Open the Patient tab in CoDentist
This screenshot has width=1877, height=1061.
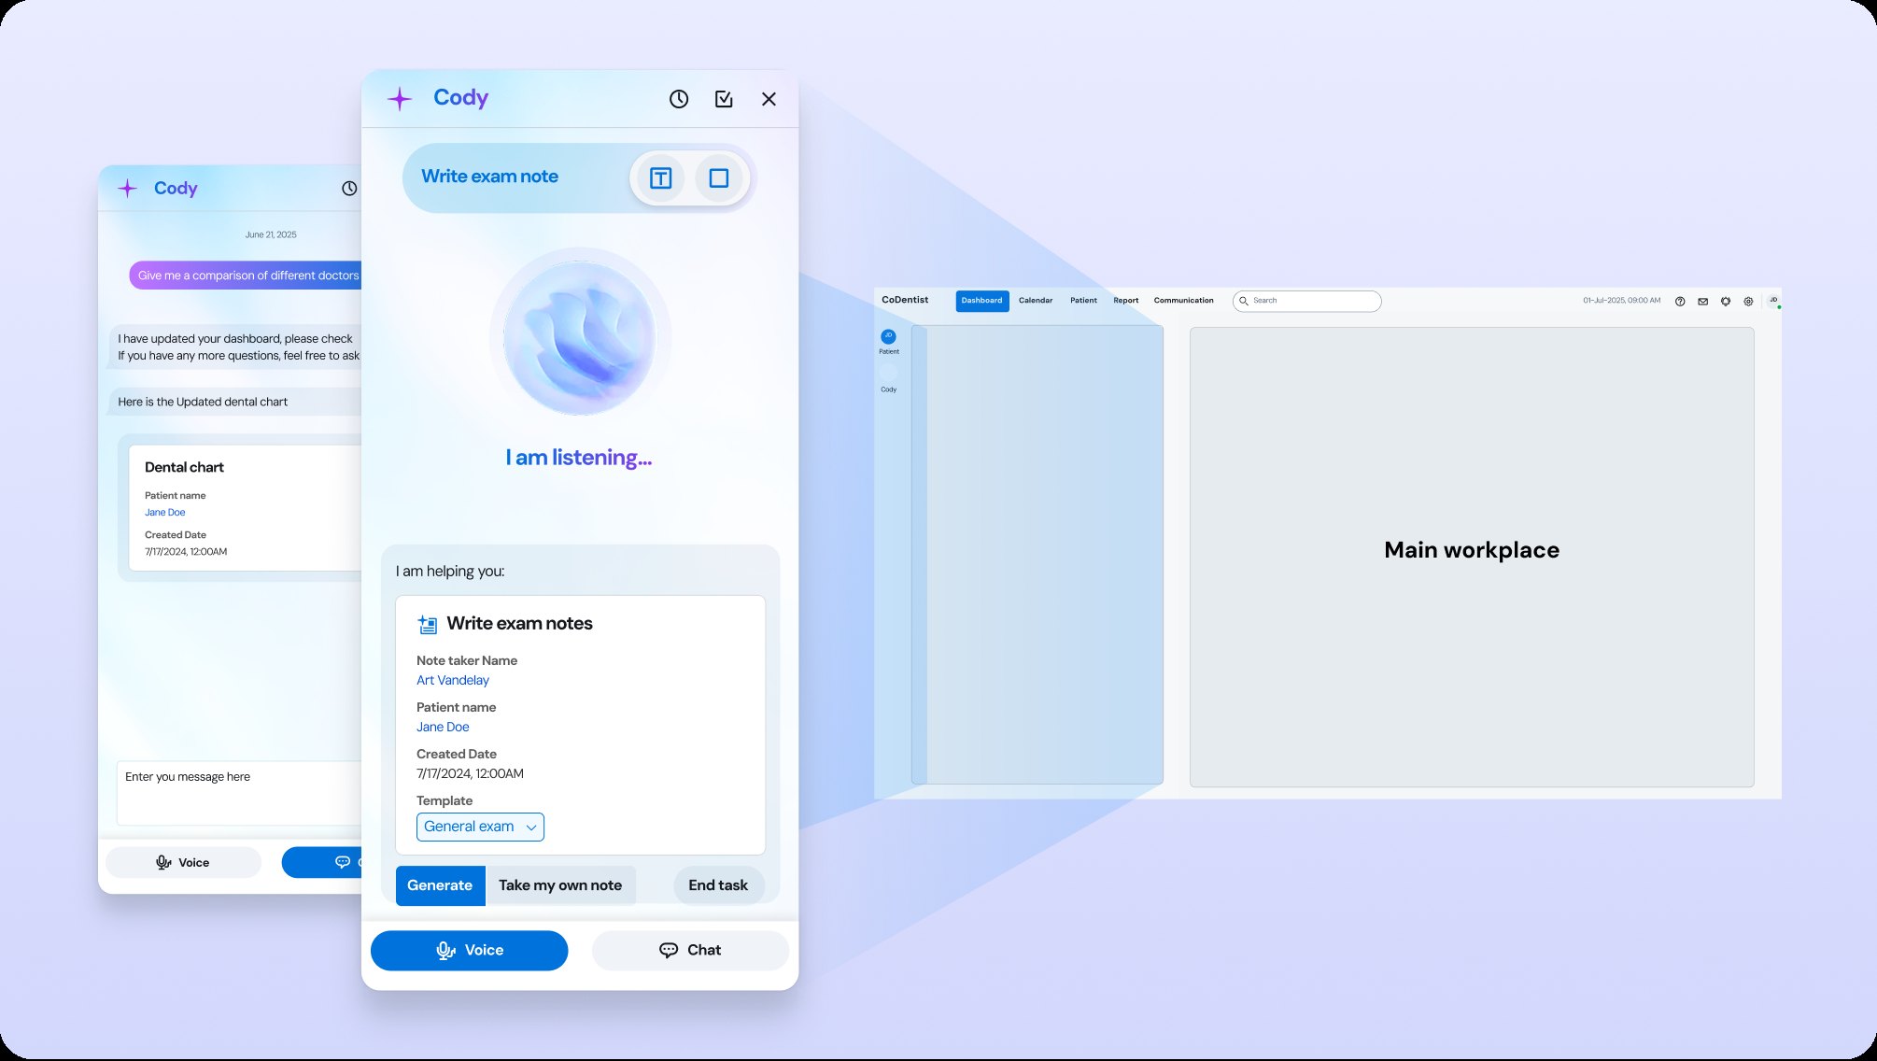coord(1083,301)
